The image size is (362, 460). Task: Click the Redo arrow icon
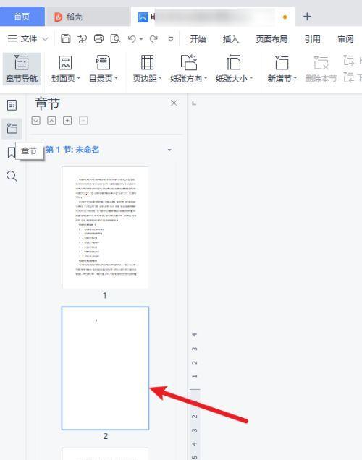click(x=153, y=39)
